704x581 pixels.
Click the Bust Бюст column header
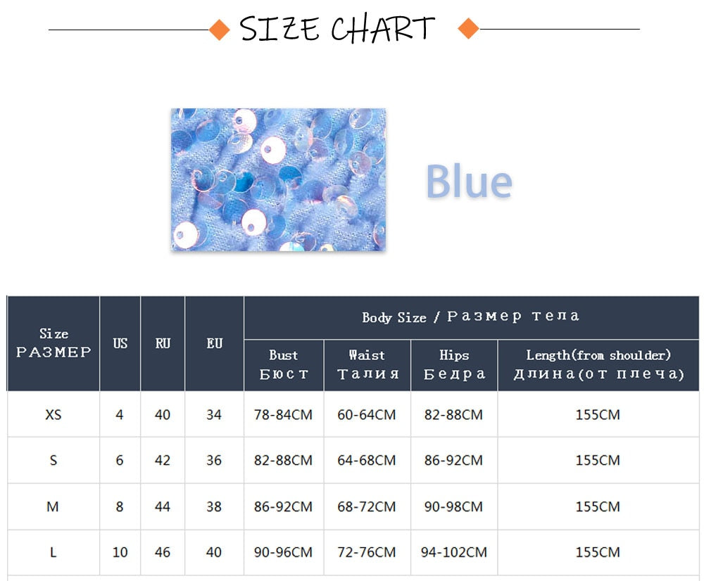coord(284,365)
